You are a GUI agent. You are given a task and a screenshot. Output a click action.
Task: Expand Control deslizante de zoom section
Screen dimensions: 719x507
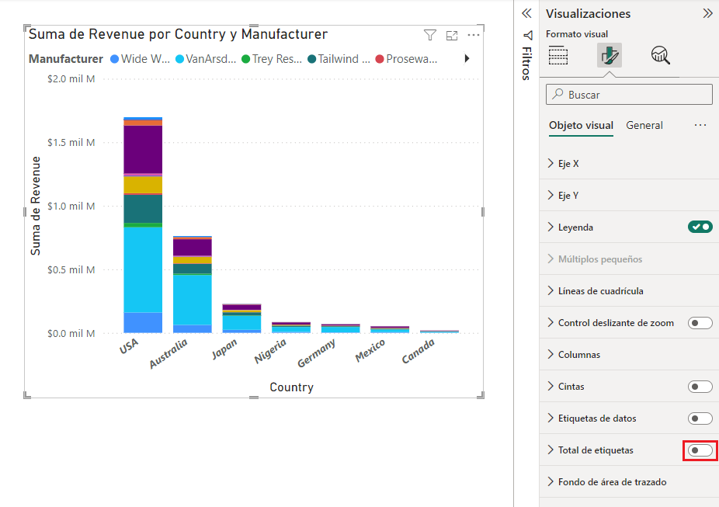click(551, 323)
